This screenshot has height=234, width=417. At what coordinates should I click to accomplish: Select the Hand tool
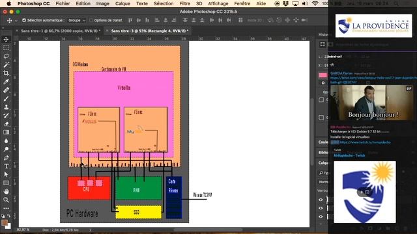(x=6, y=191)
